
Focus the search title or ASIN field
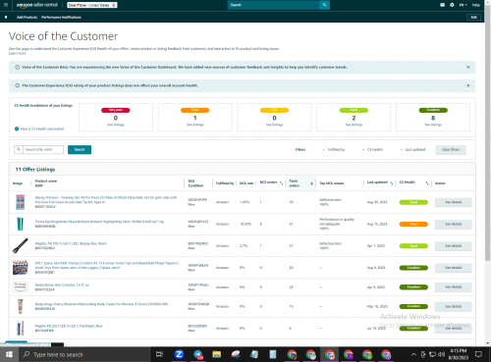point(43,149)
